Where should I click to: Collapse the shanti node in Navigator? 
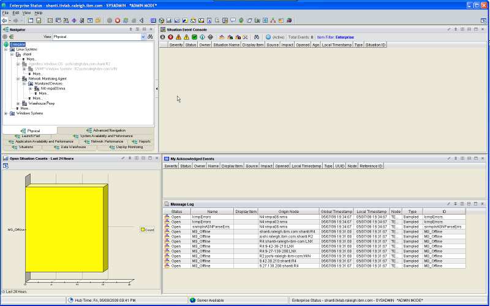tap(12, 54)
